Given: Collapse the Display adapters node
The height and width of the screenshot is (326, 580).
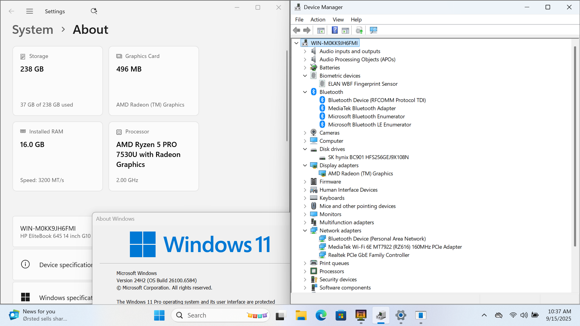Looking at the screenshot, I should [305, 165].
